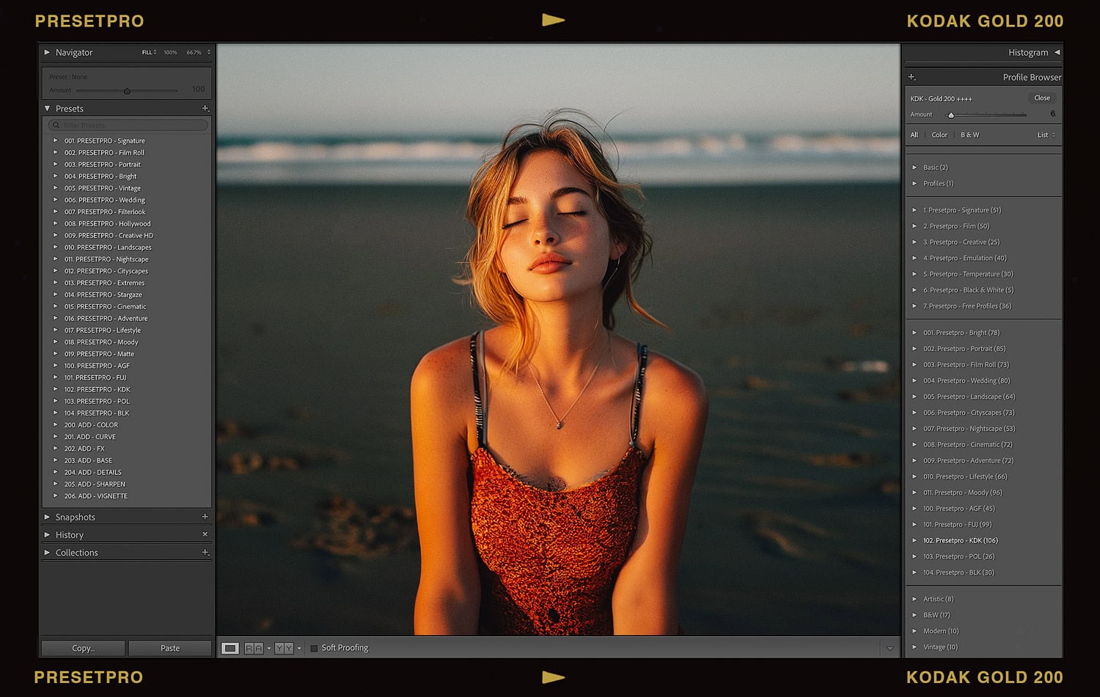Viewport: 1100px width, 697px height.
Task: Clear History using the X icon
Action: click(x=205, y=534)
